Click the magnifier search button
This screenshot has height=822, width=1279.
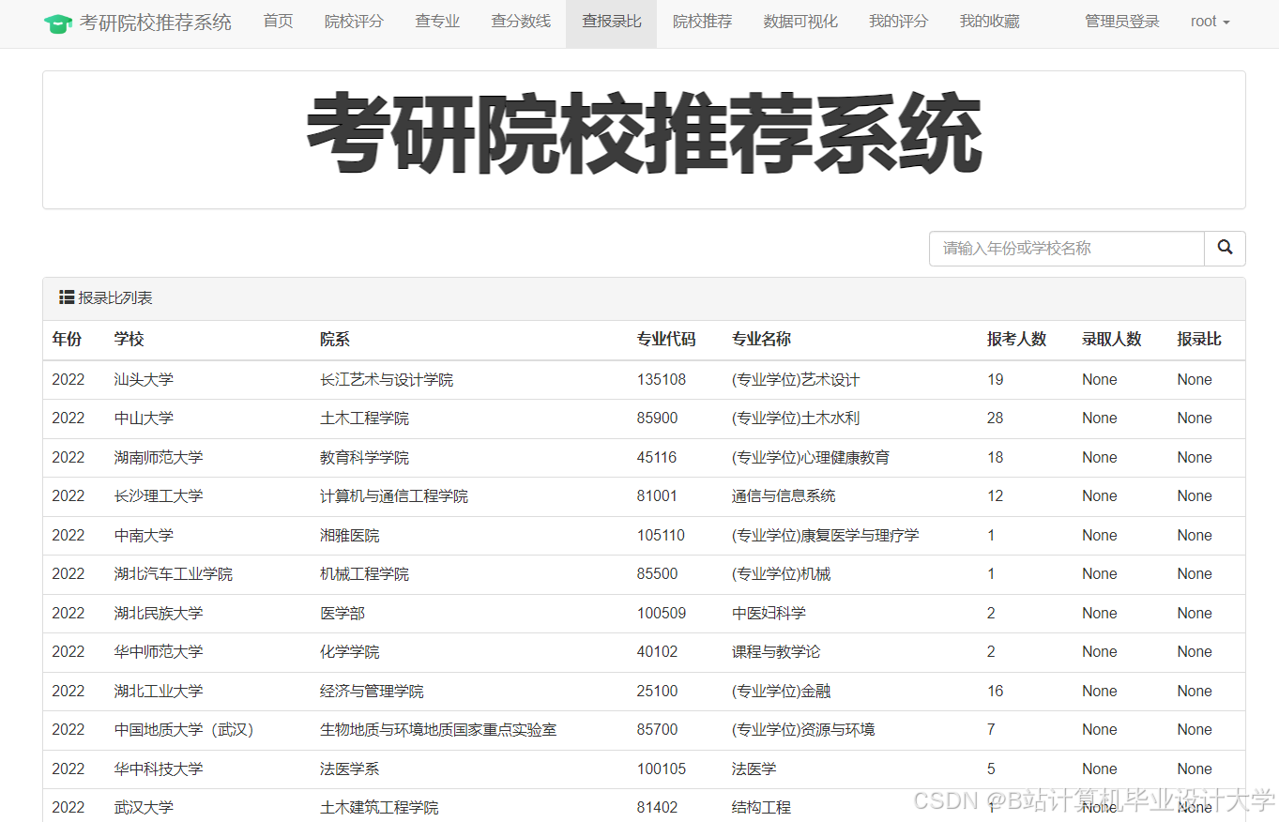pos(1225,248)
